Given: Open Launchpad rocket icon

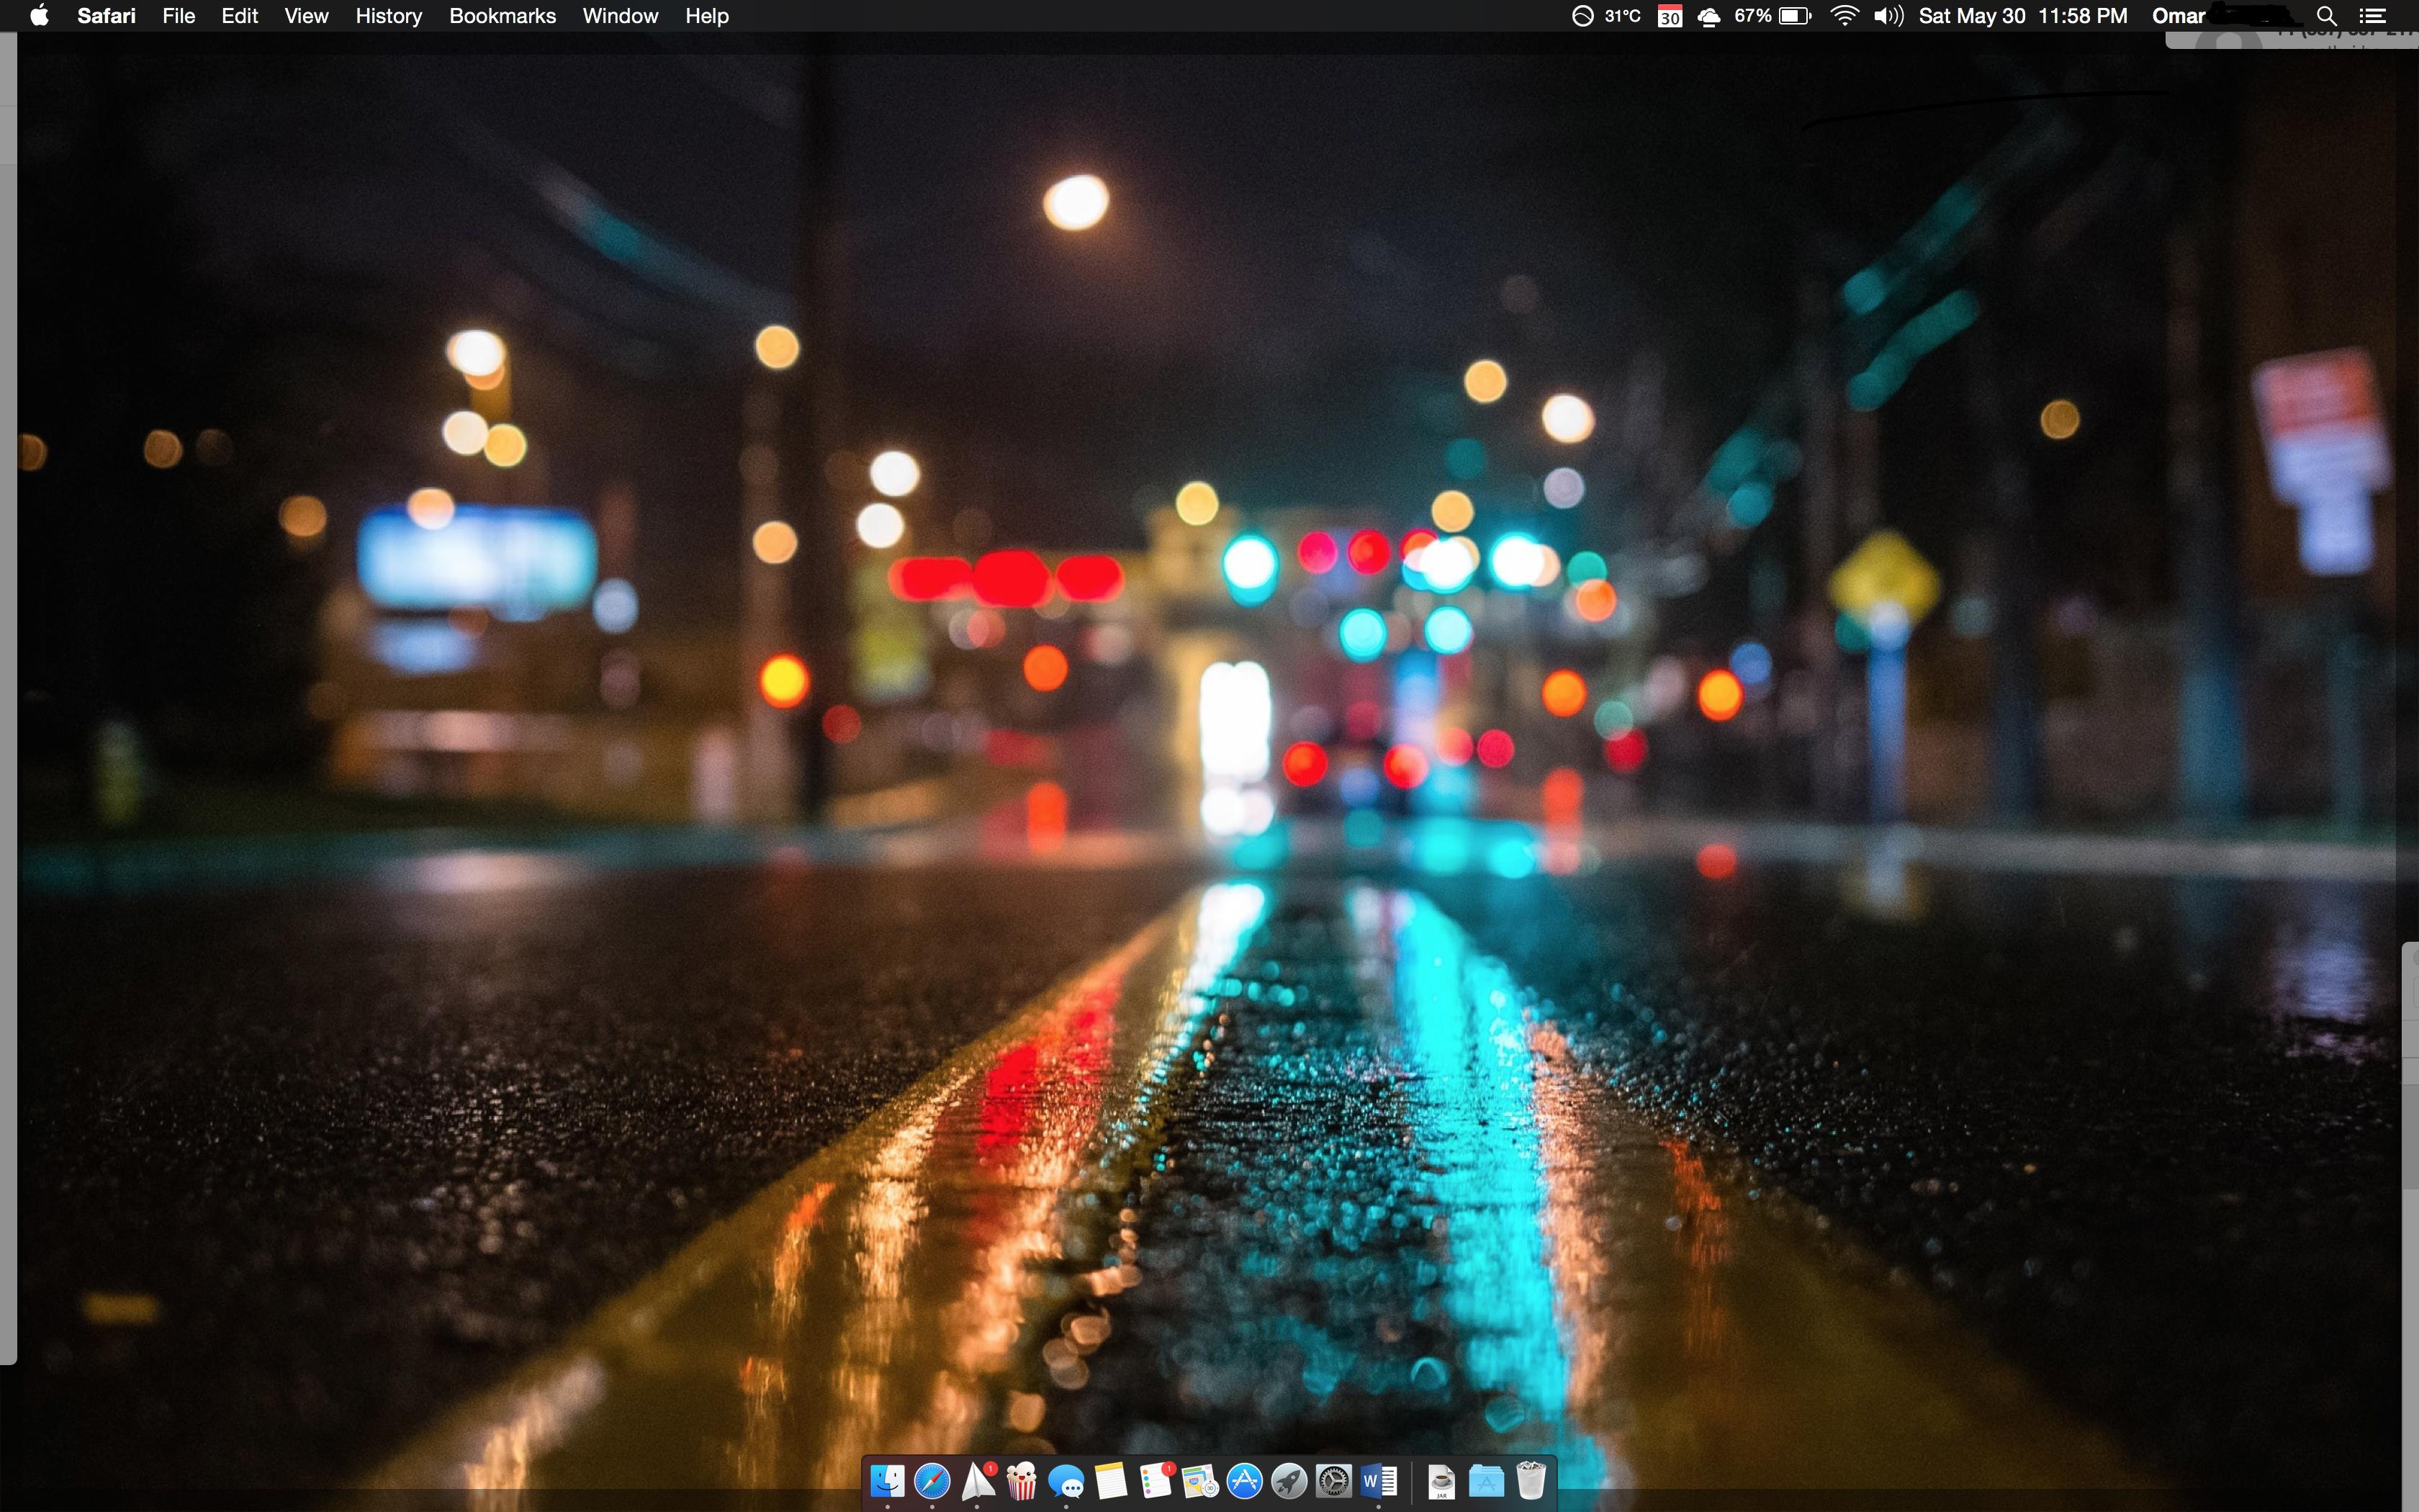Looking at the screenshot, I should pos(1289,1481).
